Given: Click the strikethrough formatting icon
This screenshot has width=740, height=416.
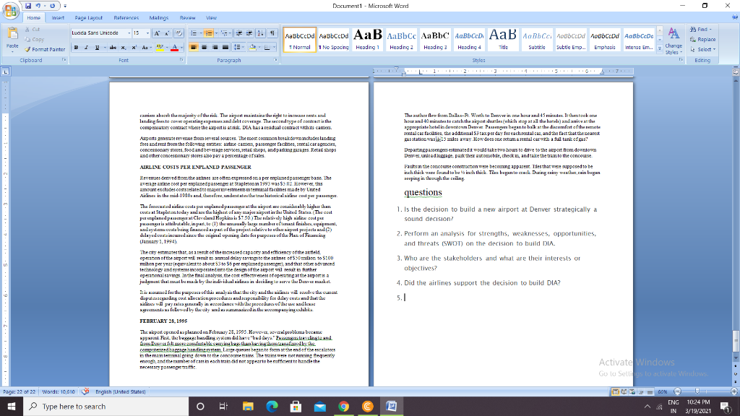Looking at the screenshot, I should click(x=112, y=47).
